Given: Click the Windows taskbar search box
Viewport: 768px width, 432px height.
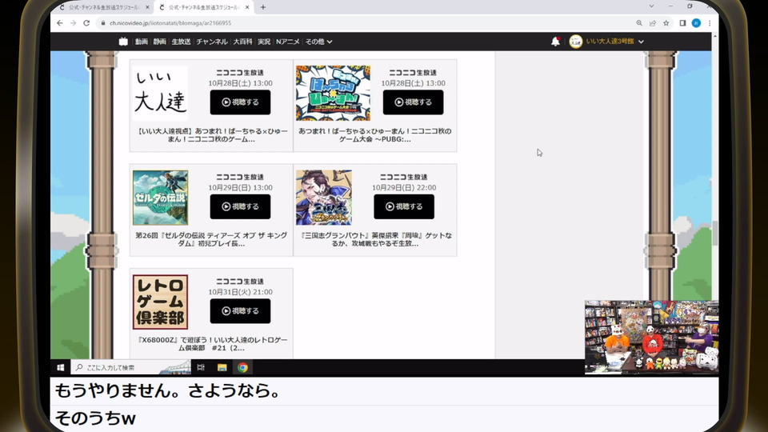Looking at the screenshot, I should [x=131, y=367].
